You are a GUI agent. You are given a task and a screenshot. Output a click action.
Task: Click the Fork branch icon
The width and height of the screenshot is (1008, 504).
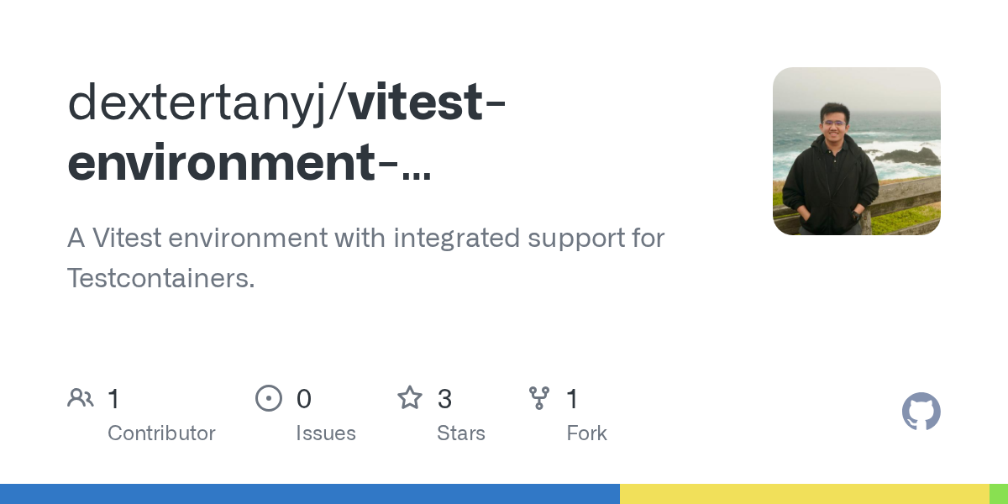point(538,398)
